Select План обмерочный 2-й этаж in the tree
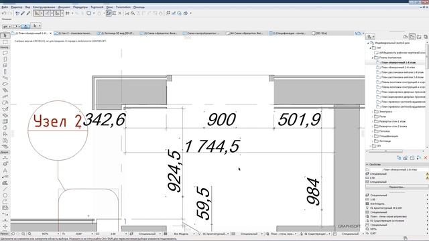429x241 pixels. (x=398, y=68)
